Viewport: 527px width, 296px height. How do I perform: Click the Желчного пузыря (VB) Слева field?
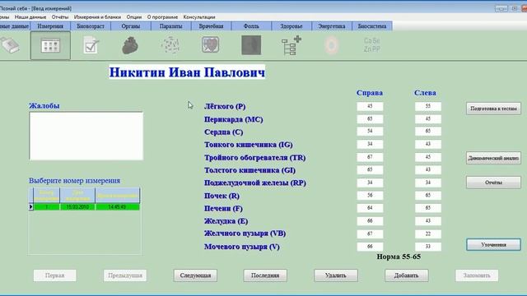tap(428, 234)
